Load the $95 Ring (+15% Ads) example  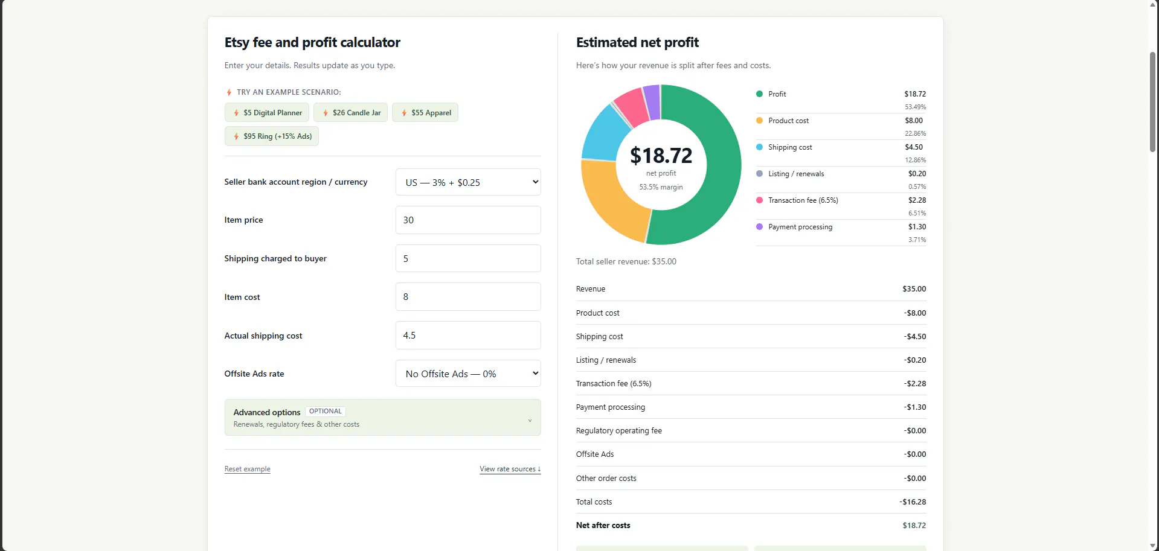pyautogui.click(x=271, y=136)
